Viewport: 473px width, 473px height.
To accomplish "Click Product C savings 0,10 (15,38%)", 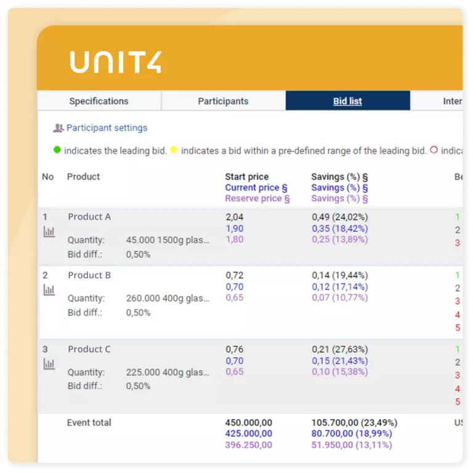I will tap(340, 371).
